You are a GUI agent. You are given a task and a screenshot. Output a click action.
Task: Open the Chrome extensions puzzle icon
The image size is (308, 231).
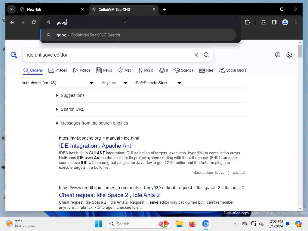pyautogui.click(x=247, y=22)
